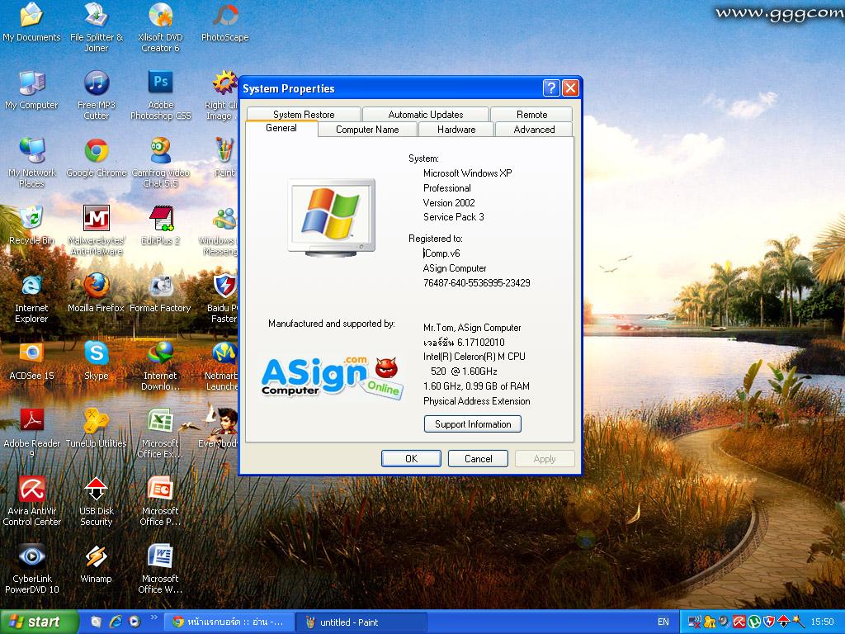Open Microsoft Office Word shortcut
Viewport: 845px width, 634px height.
pyautogui.click(x=161, y=570)
